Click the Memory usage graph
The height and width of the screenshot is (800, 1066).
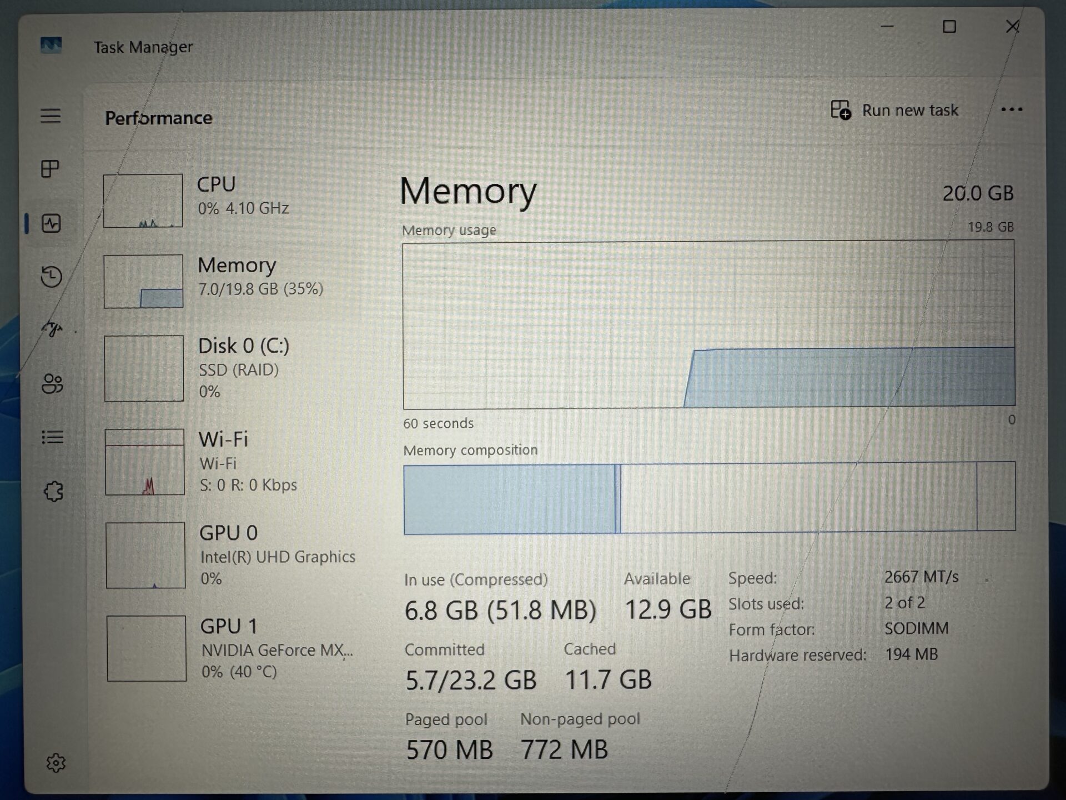point(708,324)
